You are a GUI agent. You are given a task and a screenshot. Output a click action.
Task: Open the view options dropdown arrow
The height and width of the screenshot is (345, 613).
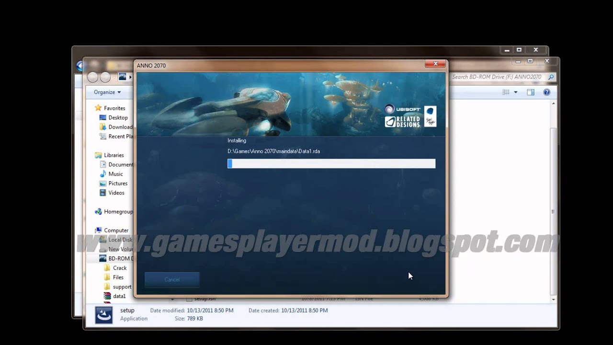coord(516,92)
